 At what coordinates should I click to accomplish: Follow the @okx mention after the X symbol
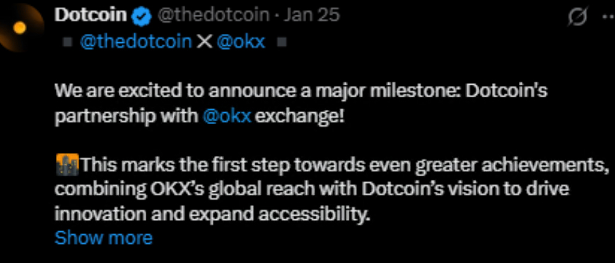pos(240,42)
